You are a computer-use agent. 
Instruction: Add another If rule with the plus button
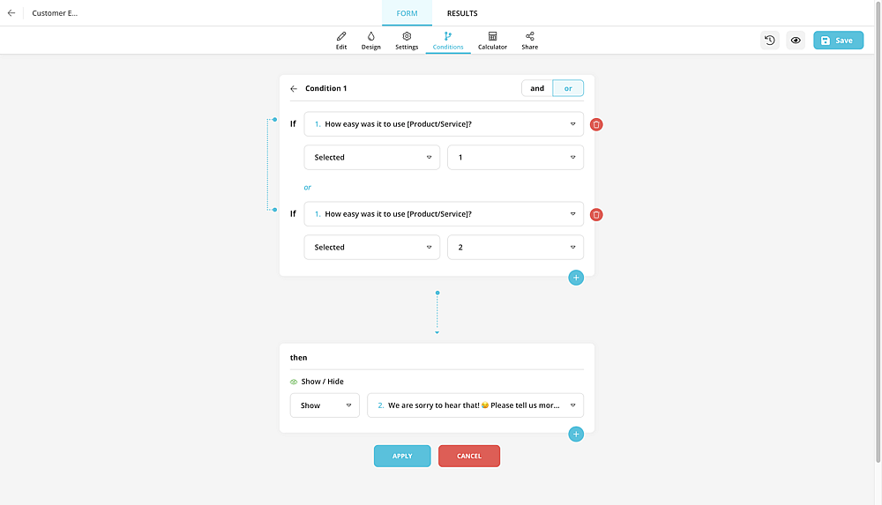pos(575,278)
